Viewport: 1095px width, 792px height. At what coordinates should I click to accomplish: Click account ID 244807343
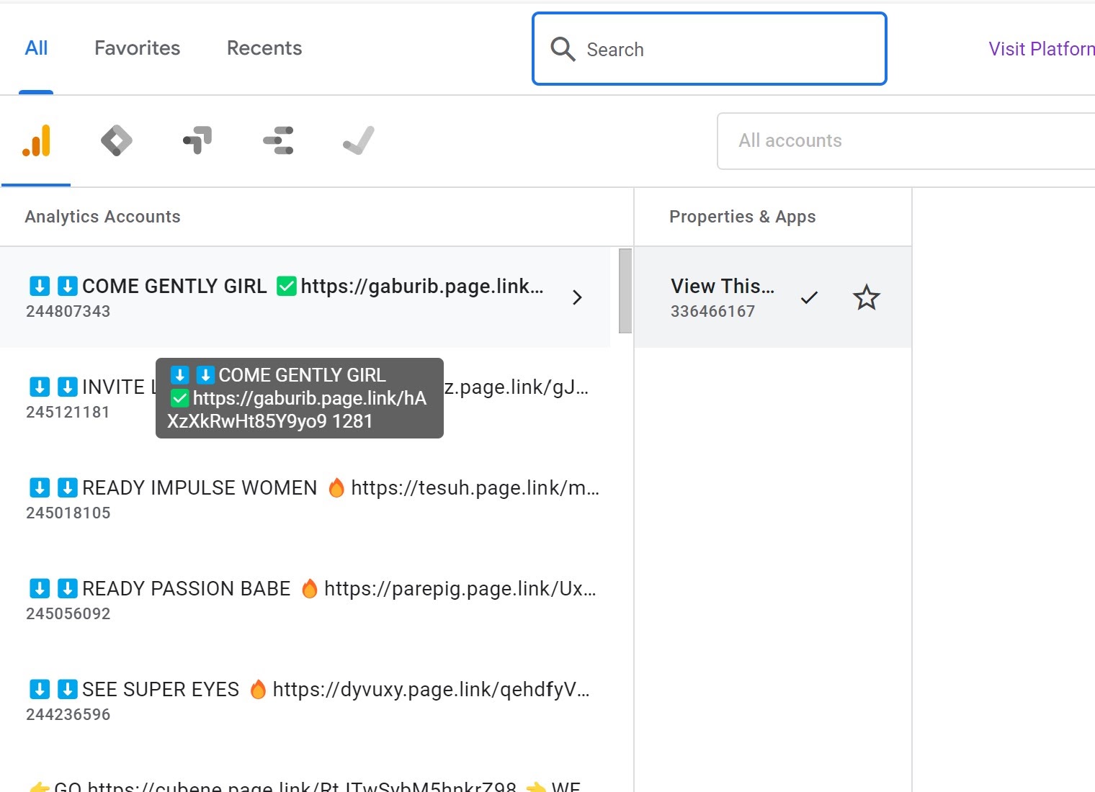click(68, 312)
